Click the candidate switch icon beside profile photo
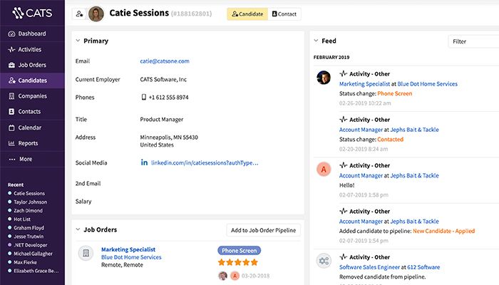 [78, 14]
